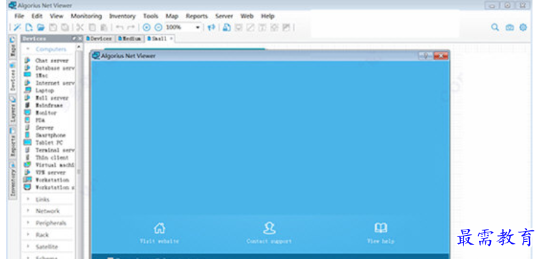Close the Devices panel

pos(80,38)
